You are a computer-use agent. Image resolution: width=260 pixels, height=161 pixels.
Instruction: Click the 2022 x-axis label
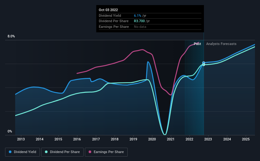189,139
